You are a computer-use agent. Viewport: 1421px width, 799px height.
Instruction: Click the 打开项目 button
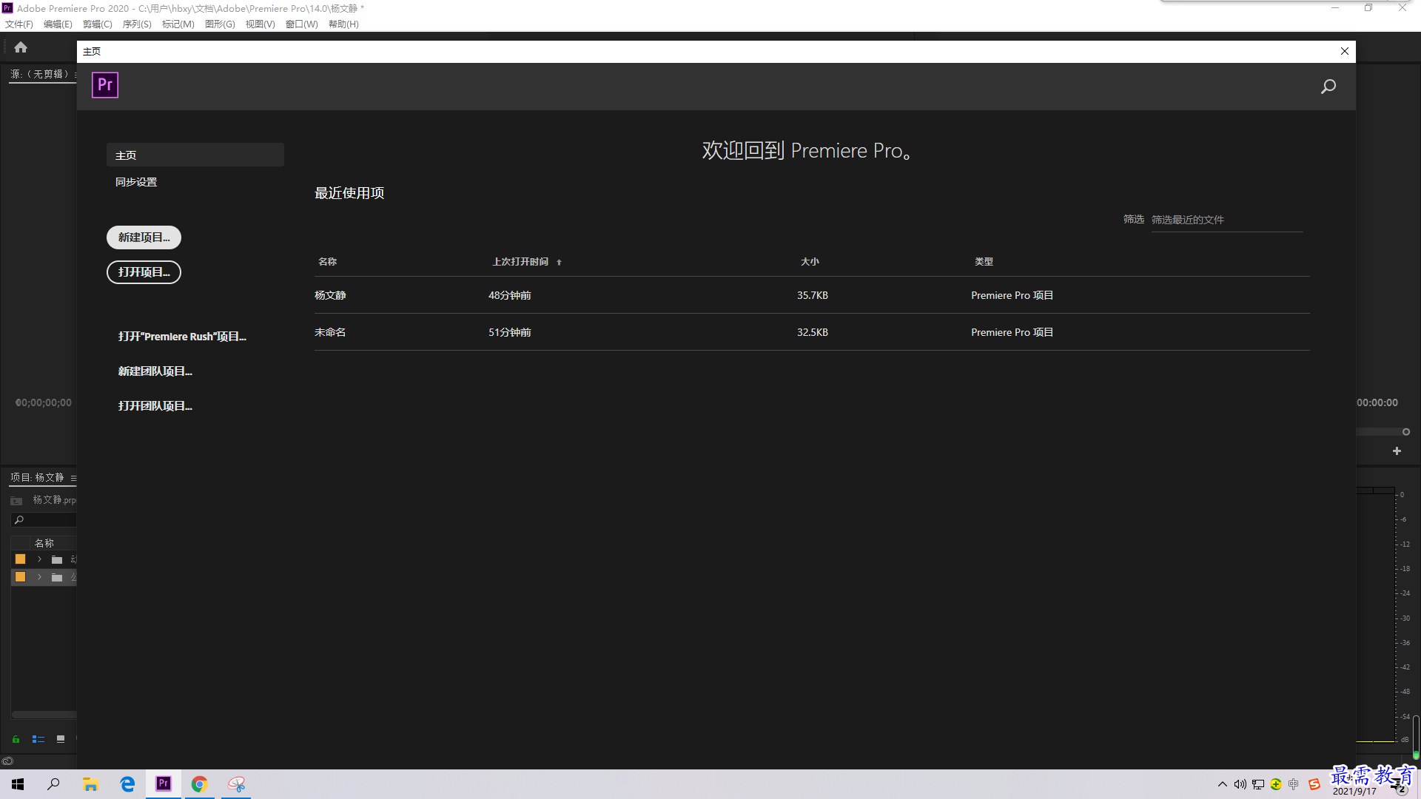coord(144,272)
